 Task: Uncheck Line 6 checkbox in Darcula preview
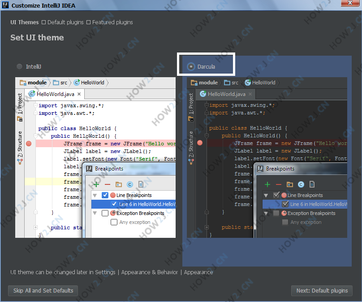pyautogui.click(x=285, y=204)
